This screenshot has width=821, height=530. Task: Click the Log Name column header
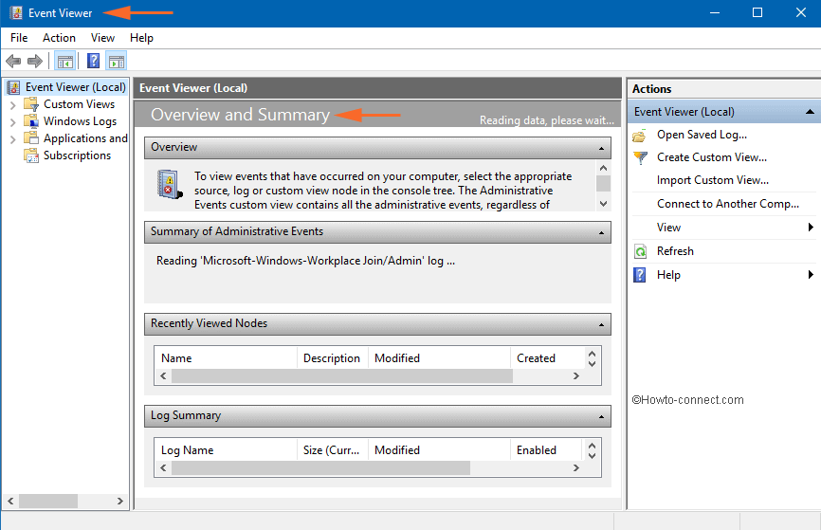click(x=226, y=450)
